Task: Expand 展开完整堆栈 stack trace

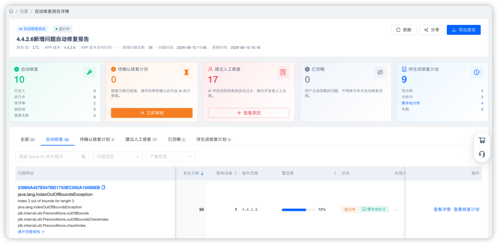Action: tap(31, 232)
